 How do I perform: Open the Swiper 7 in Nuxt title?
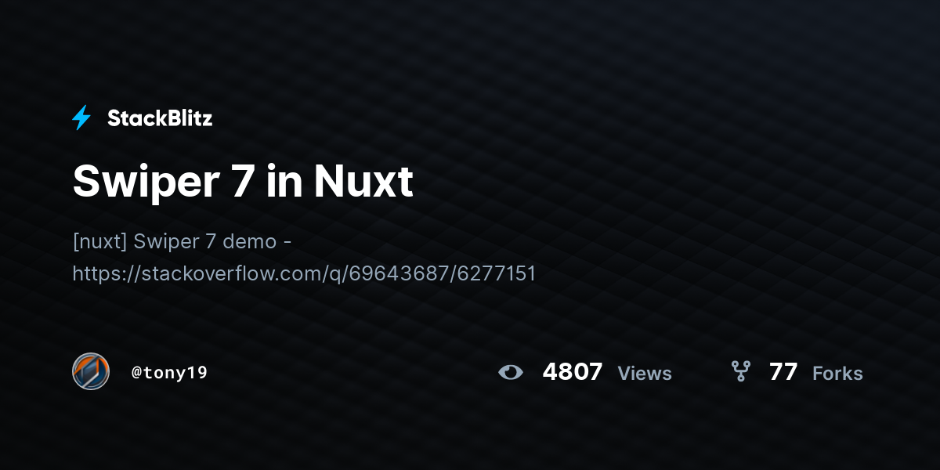[x=243, y=181]
